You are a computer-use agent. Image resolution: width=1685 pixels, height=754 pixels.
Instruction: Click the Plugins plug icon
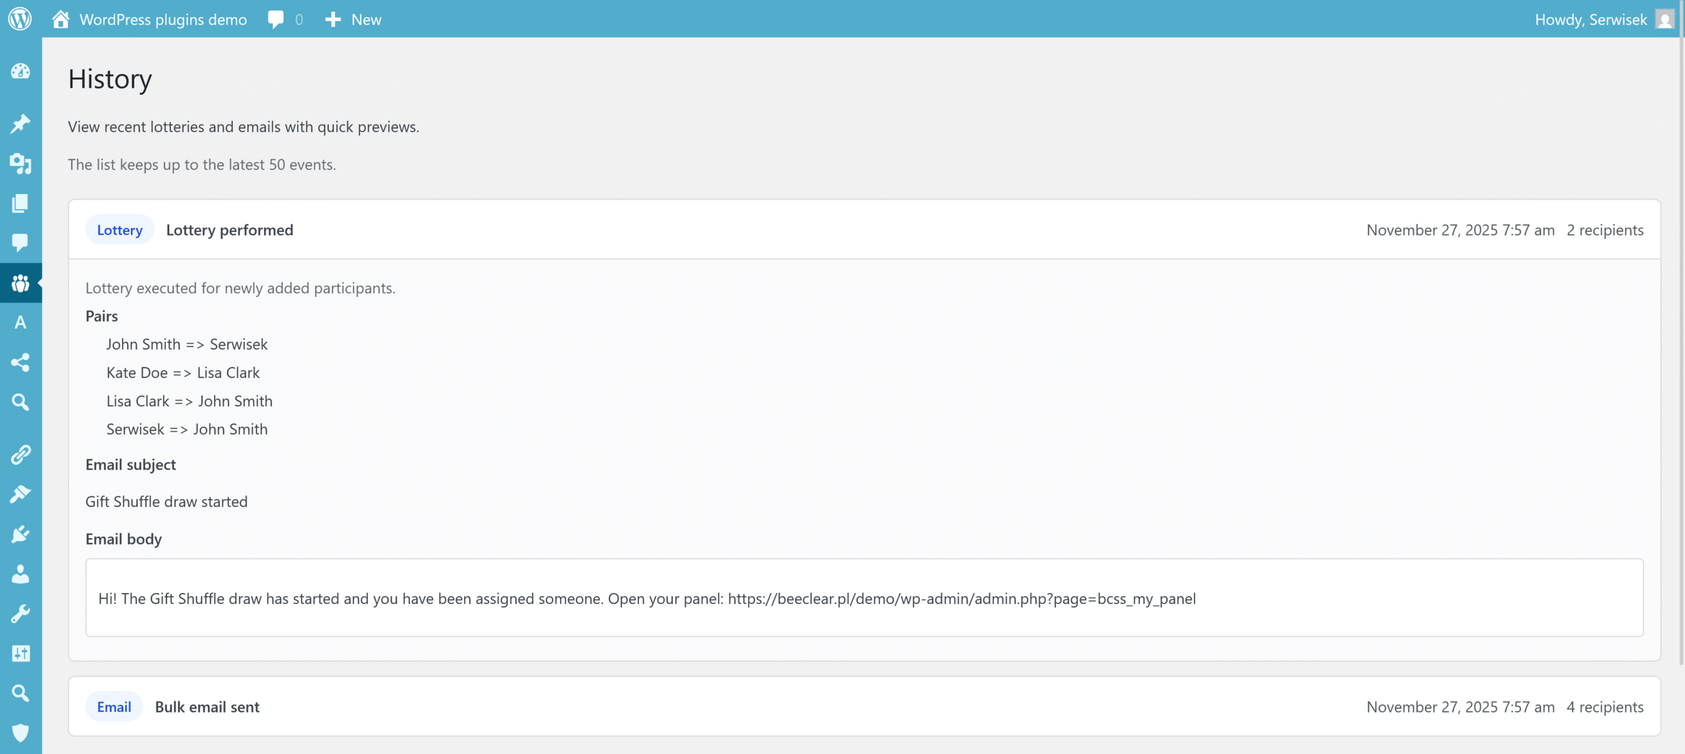pos(20,534)
